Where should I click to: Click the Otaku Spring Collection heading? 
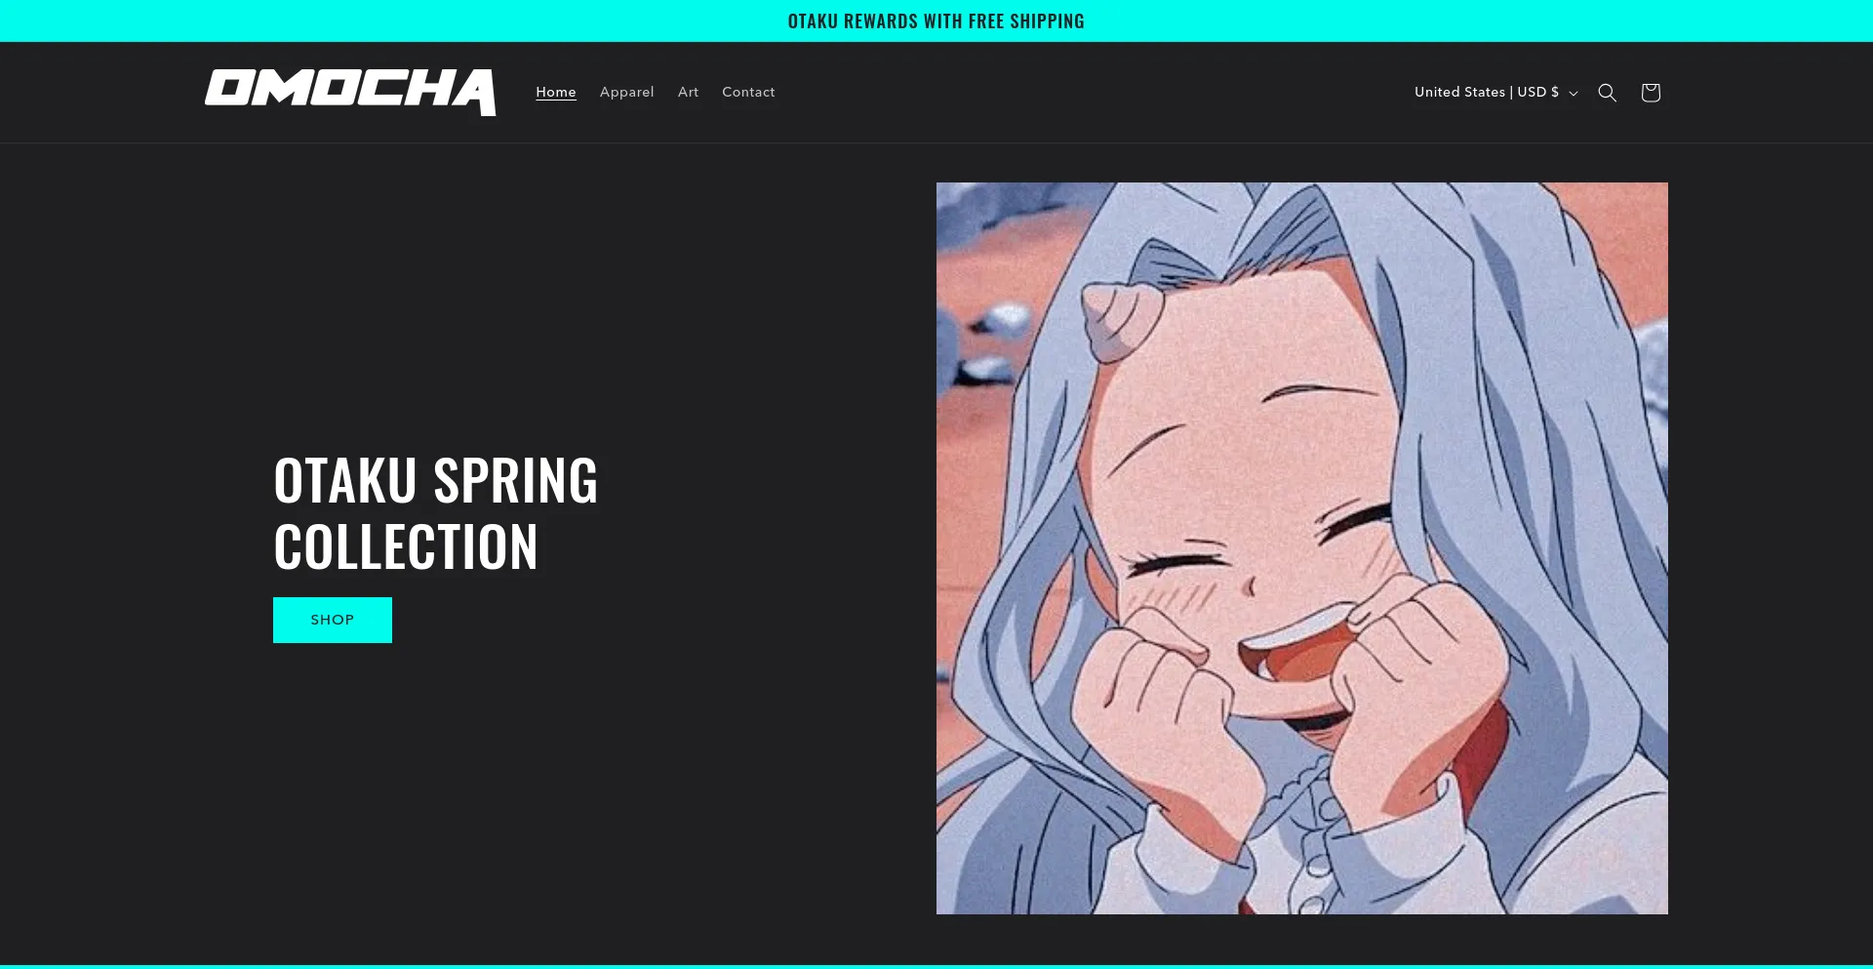coord(435,513)
